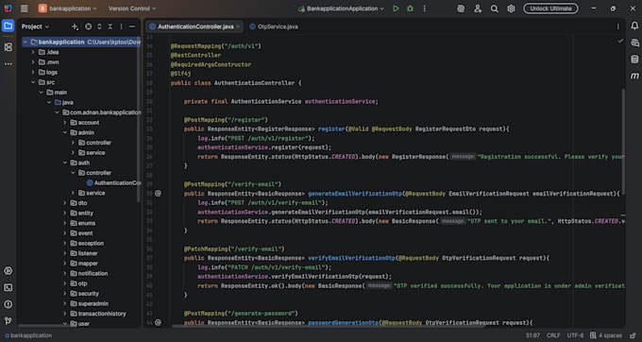Image resolution: width=642 pixels, height=342 pixels.
Task: Click the register method name in code
Action: tap(331, 129)
